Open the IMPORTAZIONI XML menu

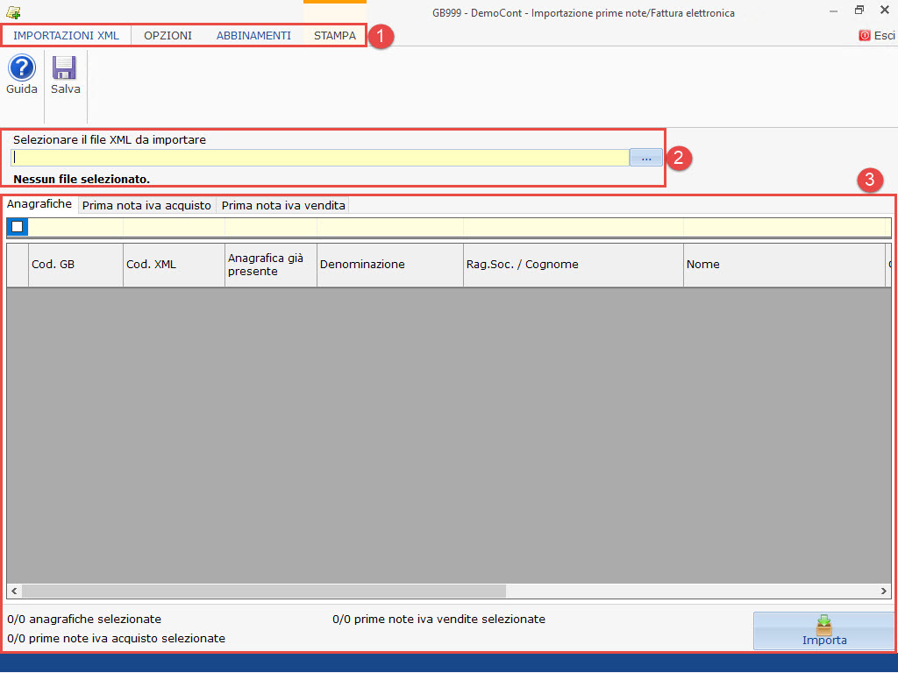[x=67, y=36]
